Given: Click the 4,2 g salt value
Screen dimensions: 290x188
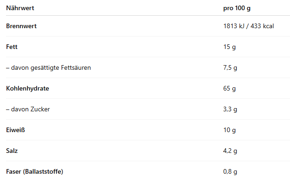Looking at the screenshot, I should click(230, 151).
